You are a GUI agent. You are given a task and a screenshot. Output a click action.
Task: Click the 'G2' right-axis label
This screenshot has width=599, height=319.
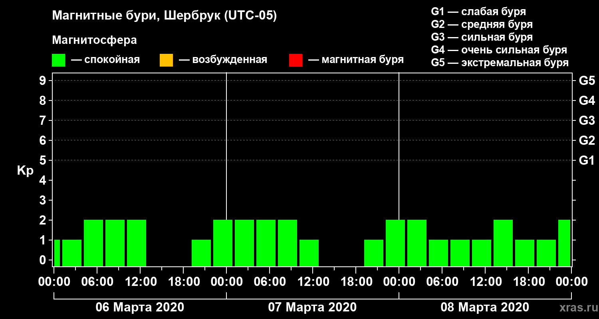click(587, 140)
